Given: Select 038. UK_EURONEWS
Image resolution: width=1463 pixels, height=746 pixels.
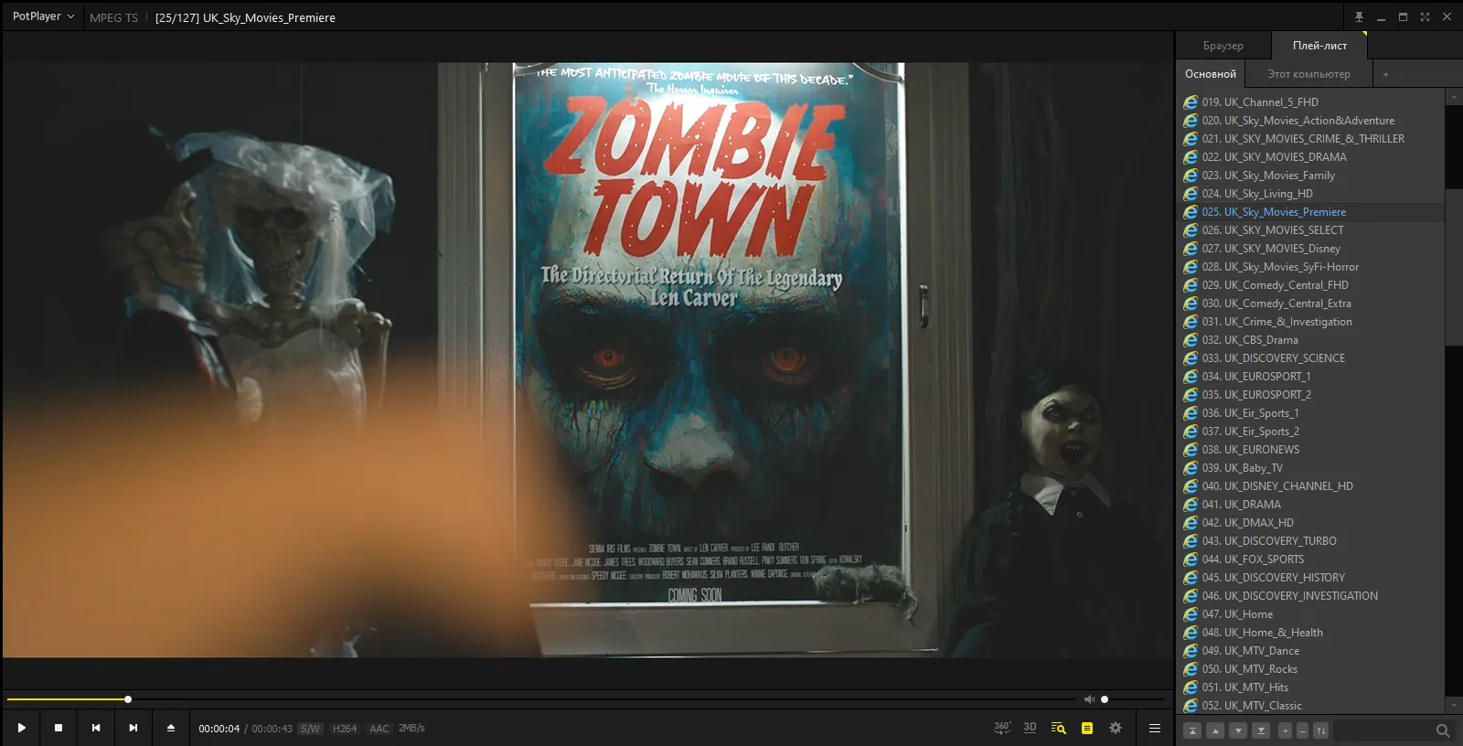Looking at the screenshot, I should [1311, 450].
